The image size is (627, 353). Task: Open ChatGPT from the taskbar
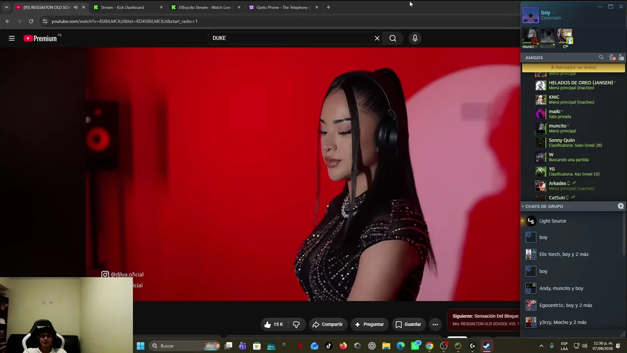coord(372,346)
